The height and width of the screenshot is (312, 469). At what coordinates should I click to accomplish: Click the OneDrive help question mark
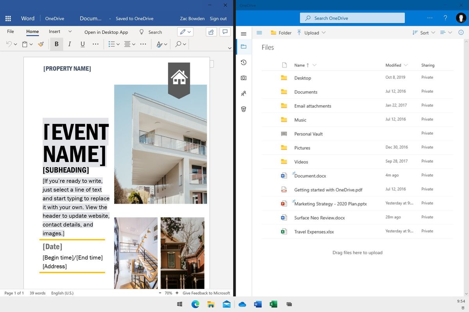446,18
